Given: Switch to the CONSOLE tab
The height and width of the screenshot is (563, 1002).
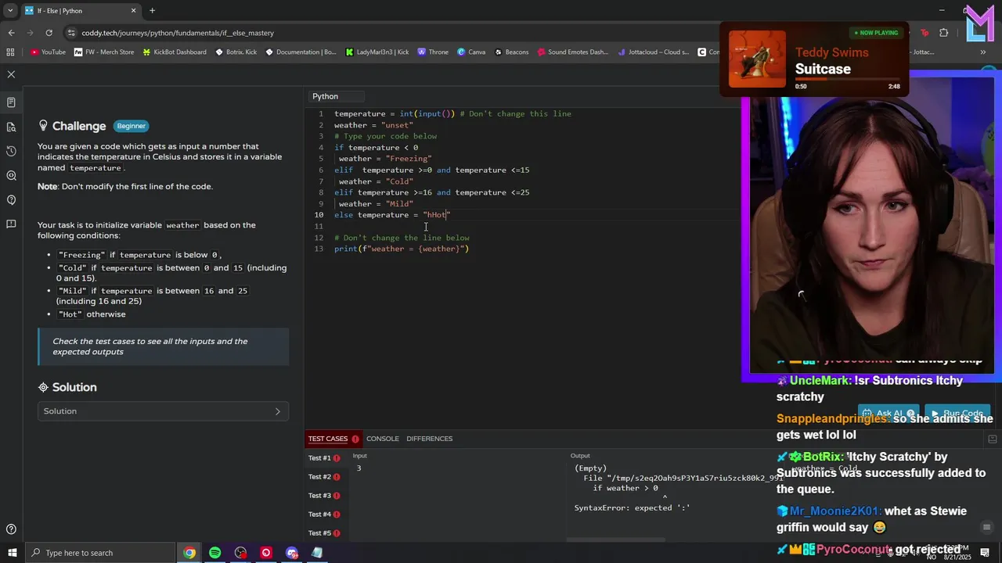Looking at the screenshot, I should pyautogui.click(x=383, y=439).
